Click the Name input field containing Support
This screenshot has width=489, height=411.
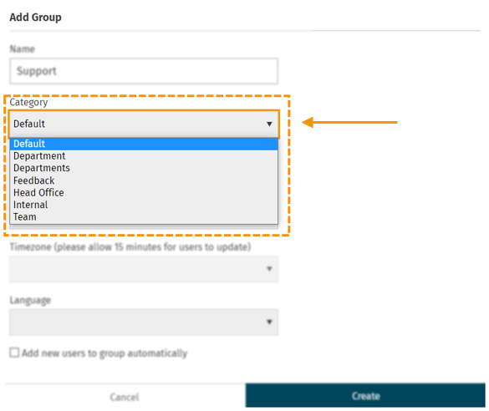(x=144, y=71)
